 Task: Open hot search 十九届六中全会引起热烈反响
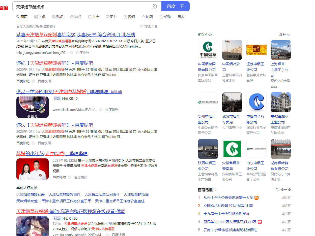tap(226, 214)
